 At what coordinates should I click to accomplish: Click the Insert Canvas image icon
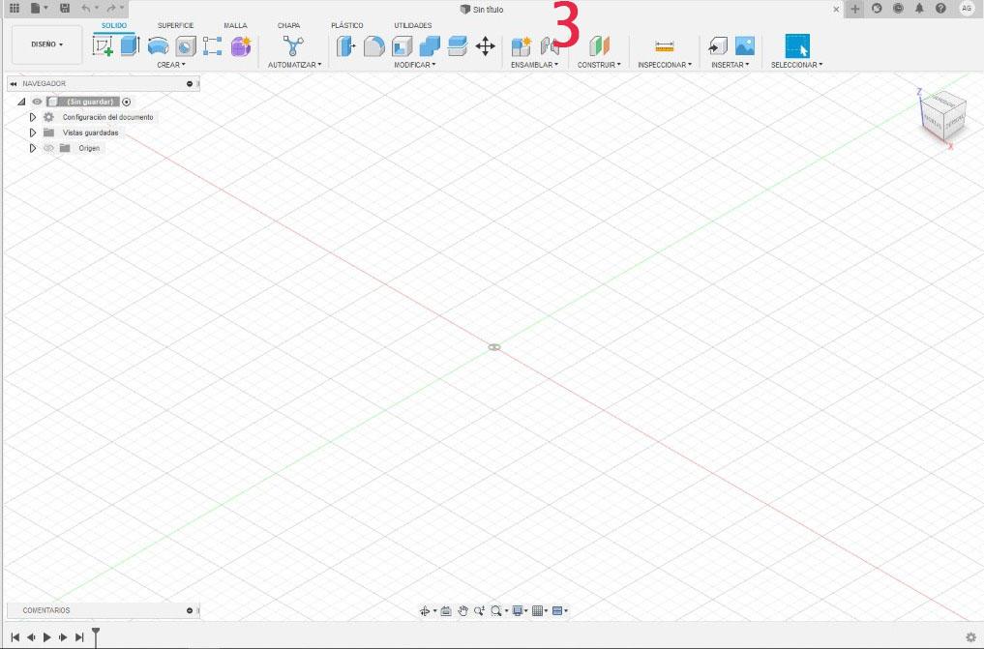(745, 45)
